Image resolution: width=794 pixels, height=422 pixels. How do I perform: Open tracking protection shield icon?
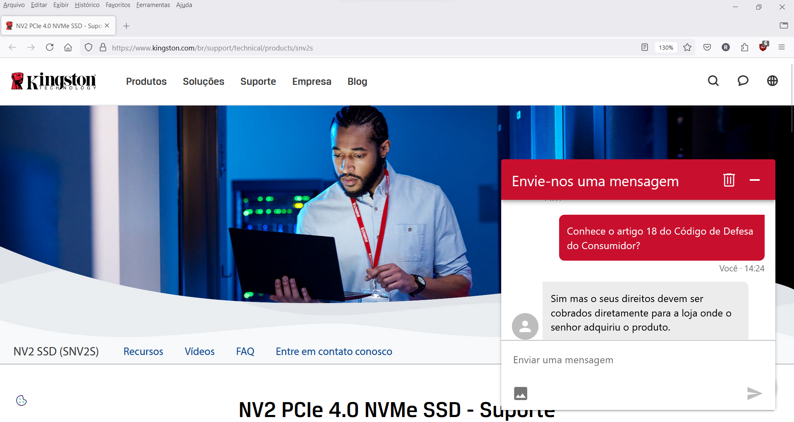tap(88, 48)
